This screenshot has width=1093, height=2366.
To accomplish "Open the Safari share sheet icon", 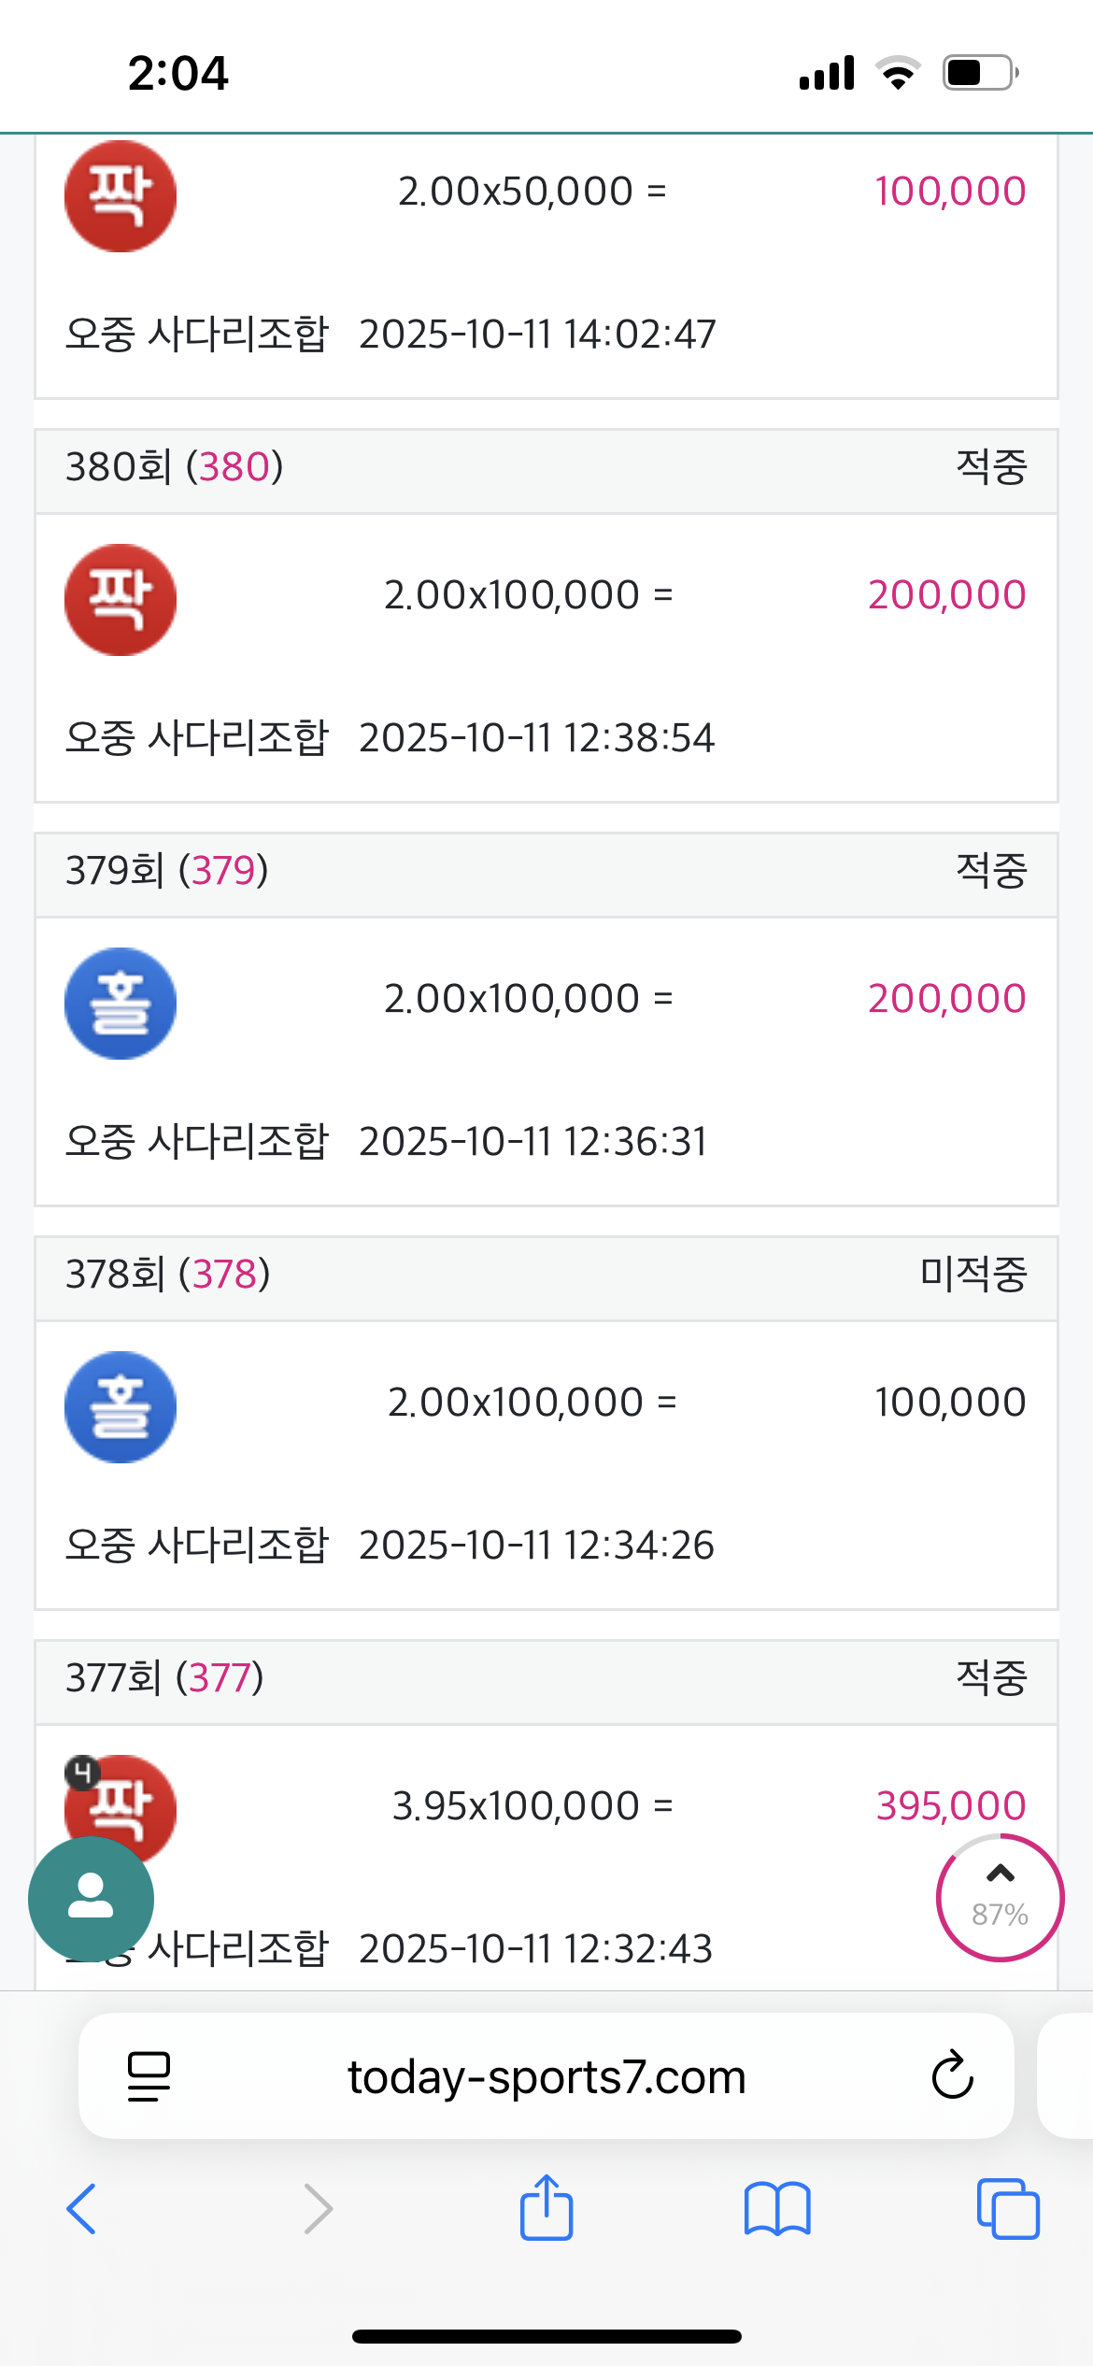I will pos(546,2208).
